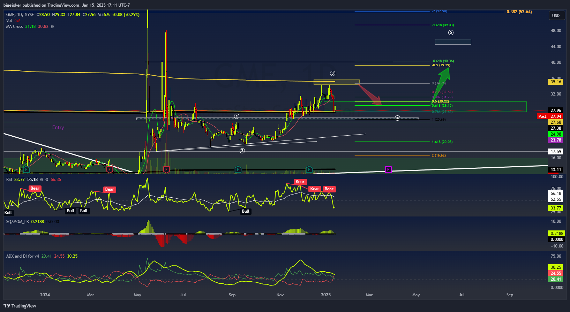
Task: Click the green earnings E marker near December 2023
Action: (x=26, y=170)
